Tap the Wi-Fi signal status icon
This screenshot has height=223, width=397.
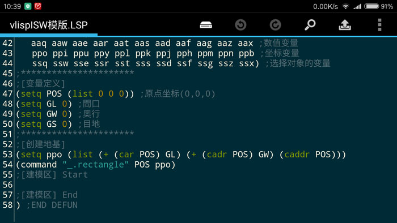tap(345, 6)
